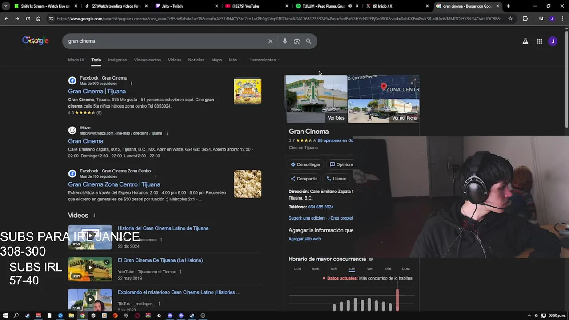Image resolution: width=569 pixels, height=320 pixels.
Task: Click the Llamar call button
Action: pos(337,179)
